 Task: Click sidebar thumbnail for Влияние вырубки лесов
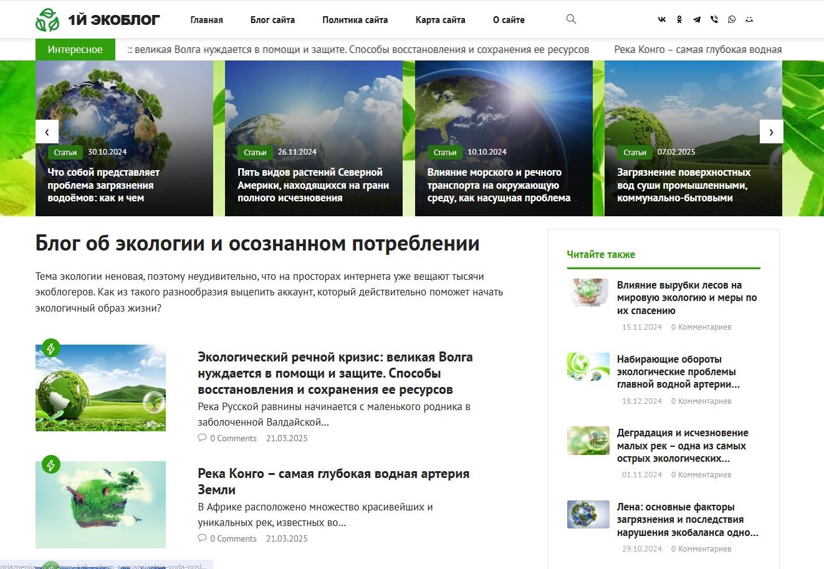click(588, 292)
